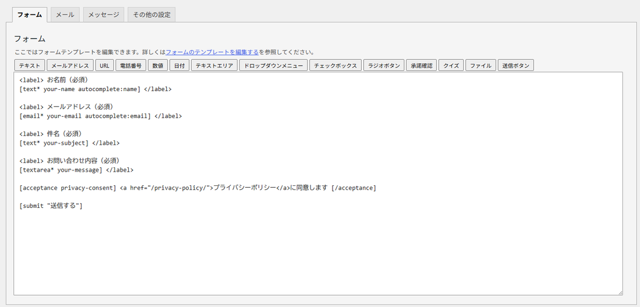Switch to the フォーム tab
The image size is (640, 307).
[x=29, y=15]
